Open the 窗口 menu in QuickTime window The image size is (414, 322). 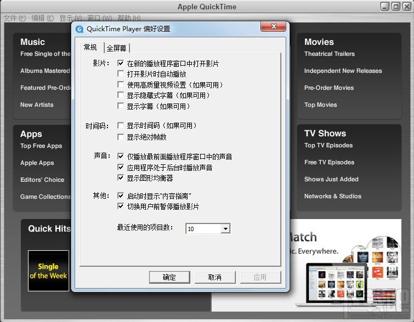click(x=100, y=18)
